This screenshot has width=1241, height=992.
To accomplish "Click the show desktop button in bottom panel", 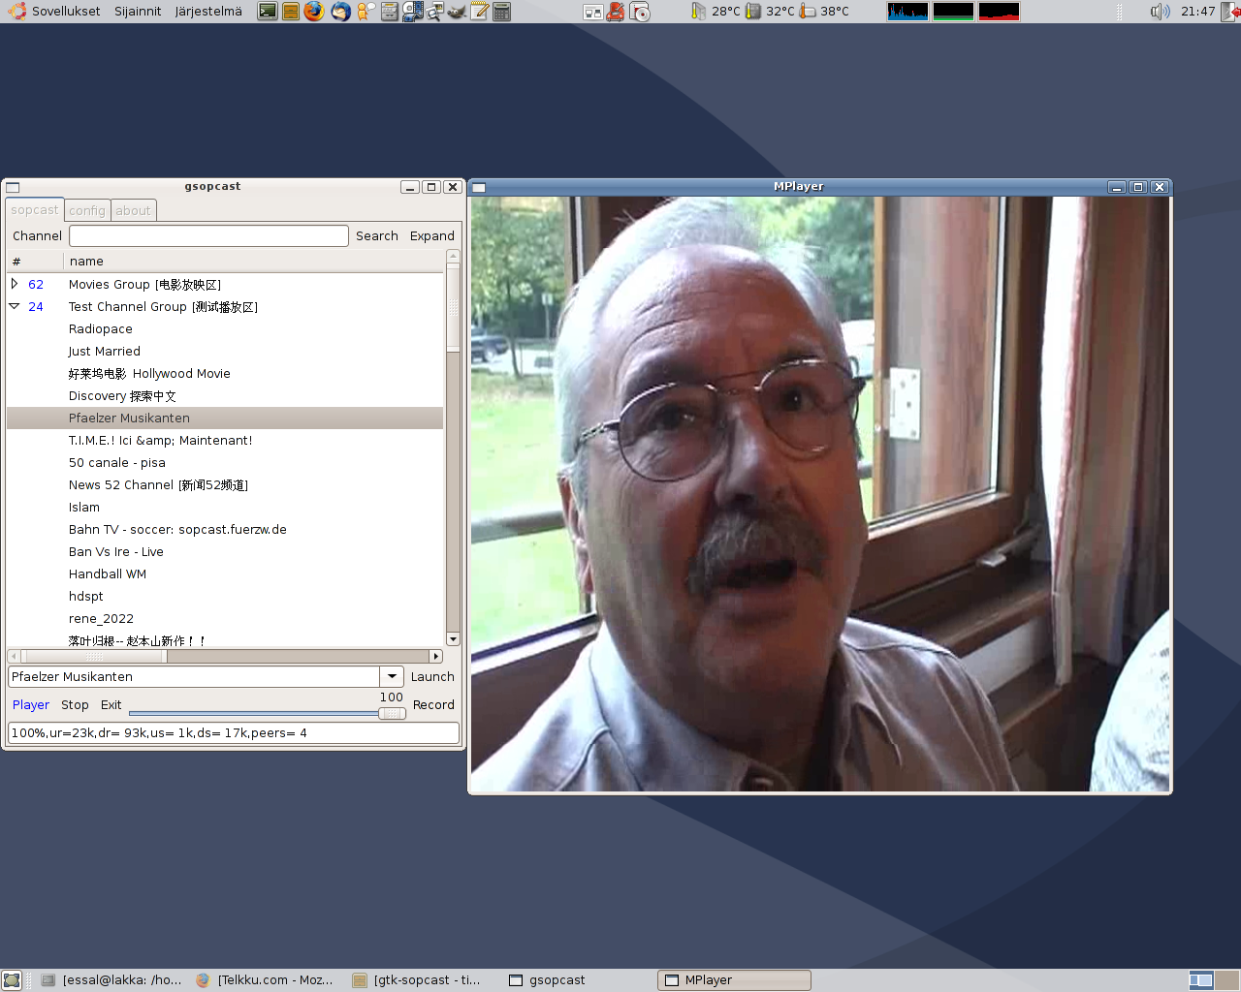I will coord(12,980).
